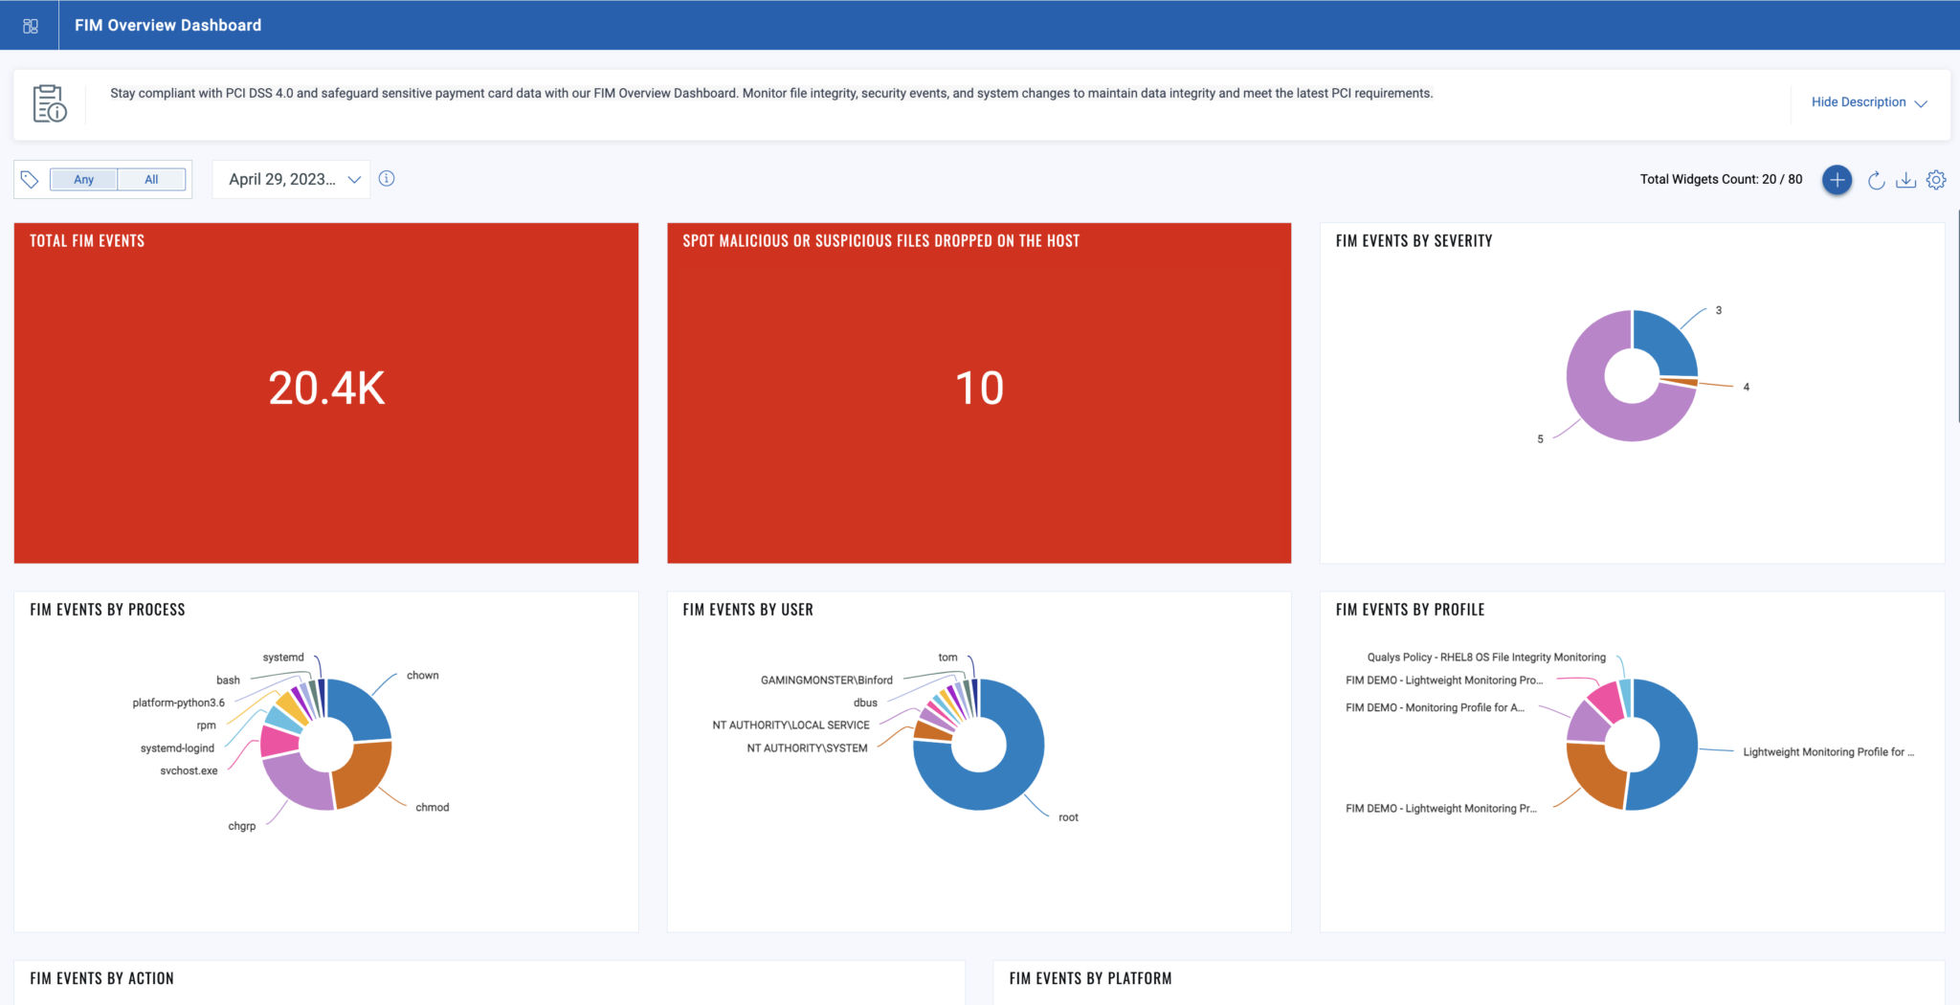Viewport: 1960px width, 1005px height.
Task: Switch tag matching to All
Action: [x=150, y=179]
